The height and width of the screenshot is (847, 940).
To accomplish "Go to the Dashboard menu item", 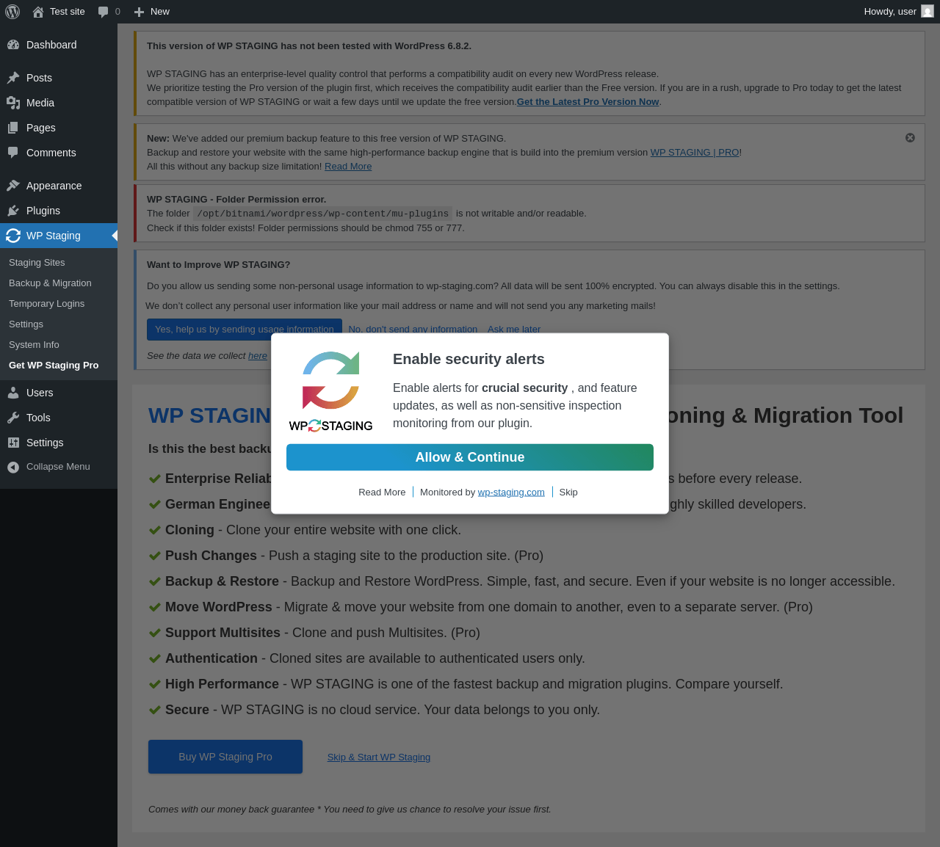I will point(59,45).
